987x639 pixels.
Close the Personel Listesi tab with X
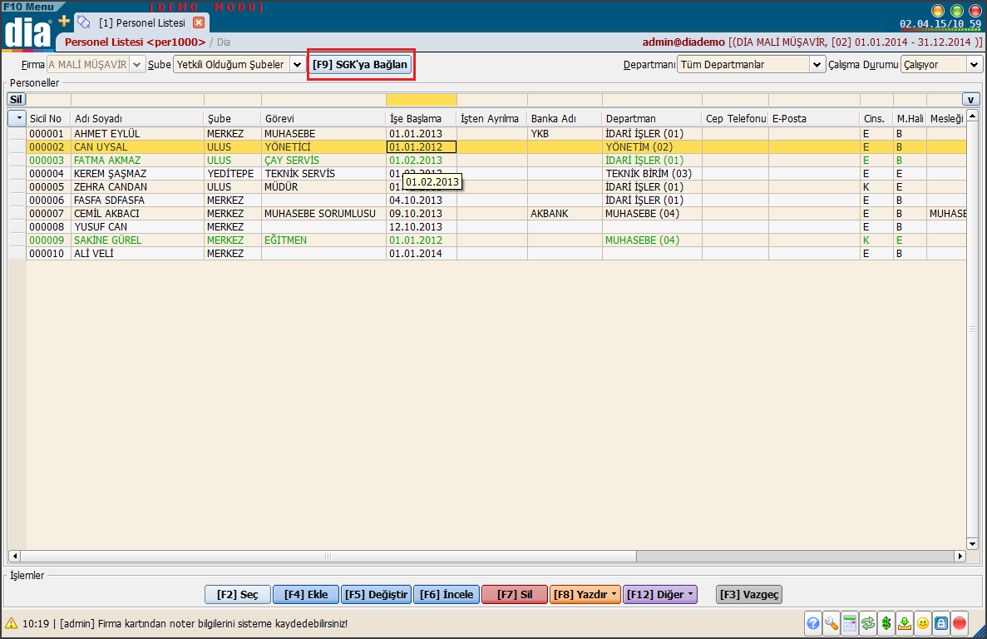[198, 22]
